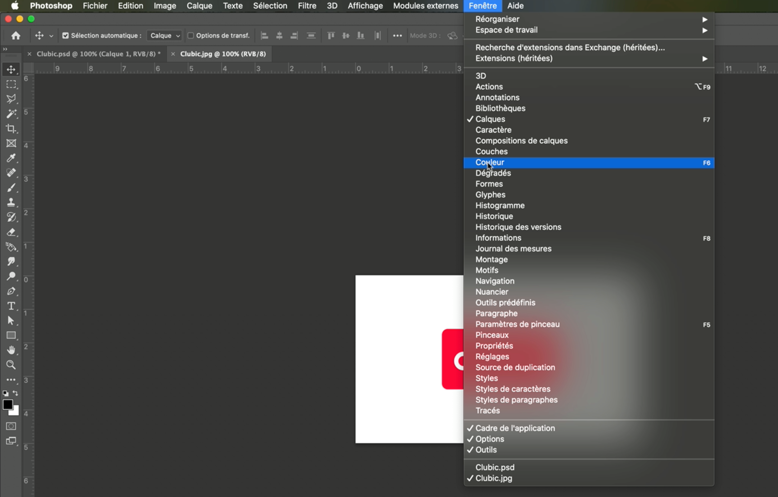Select the Eraser tool

point(11,232)
